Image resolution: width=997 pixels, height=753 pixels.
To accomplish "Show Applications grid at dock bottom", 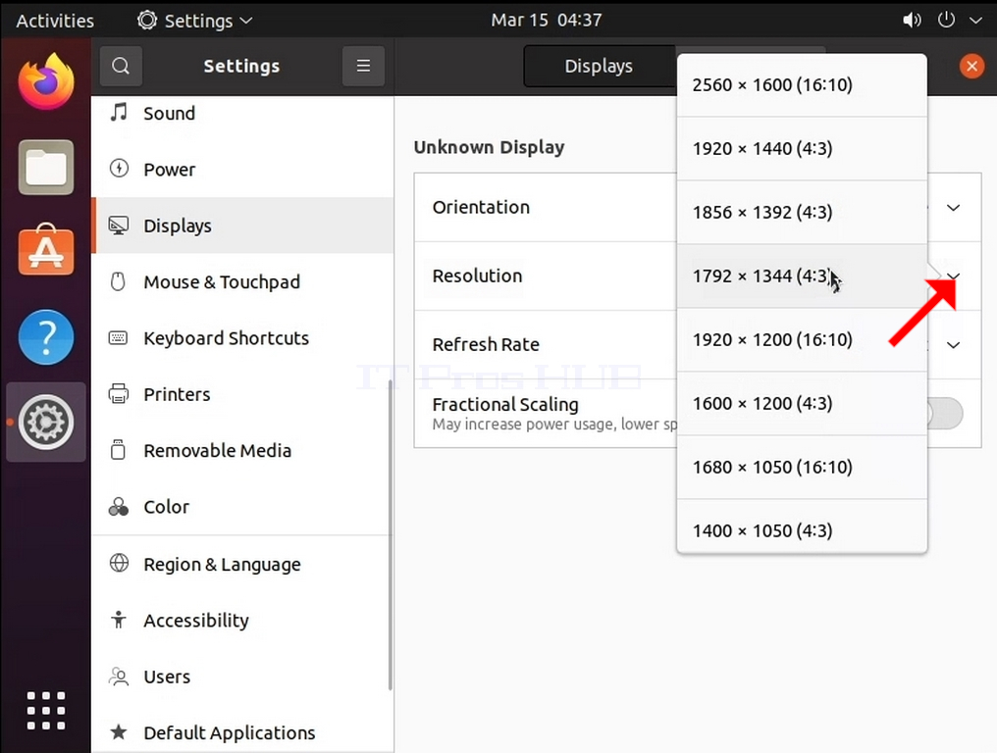I will pos(46,711).
